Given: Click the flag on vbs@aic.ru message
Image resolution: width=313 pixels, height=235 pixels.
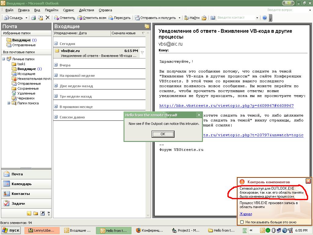Looking at the screenshot, I should tap(142, 53).
